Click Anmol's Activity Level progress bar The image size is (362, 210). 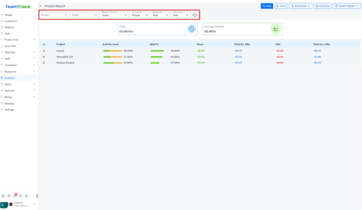click(x=112, y=51)
